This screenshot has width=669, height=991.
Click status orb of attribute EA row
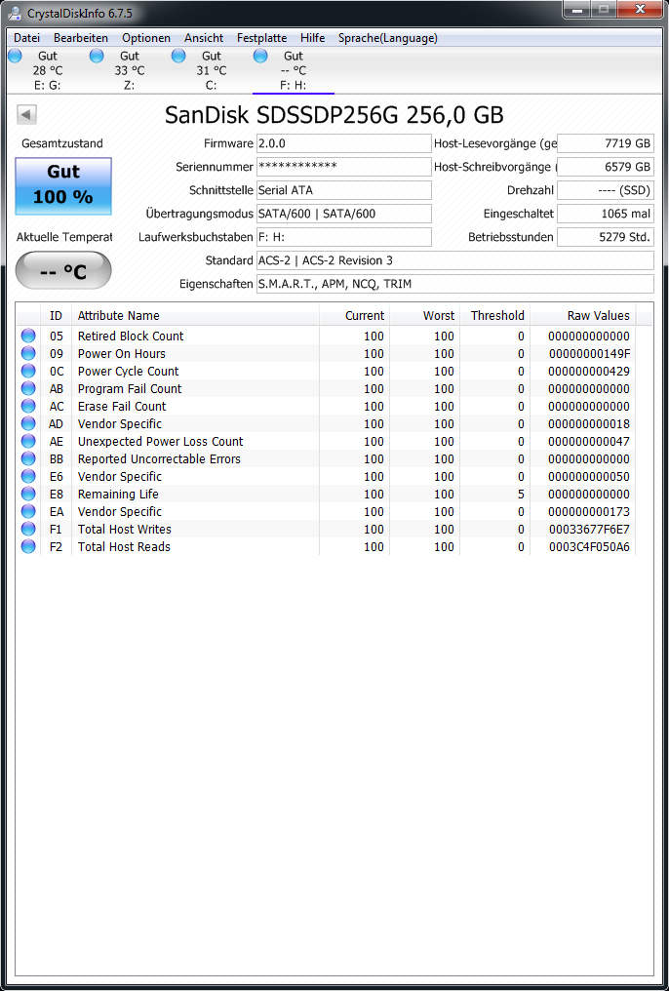tap(28, 511)
